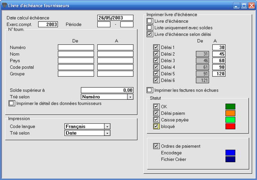Enable the Livre d'échéance checkbox
The height and width of the screenshot is (180, 257).
(149, 21)
